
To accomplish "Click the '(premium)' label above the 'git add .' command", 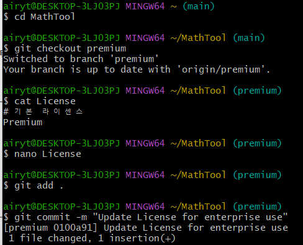I will 257,175.
